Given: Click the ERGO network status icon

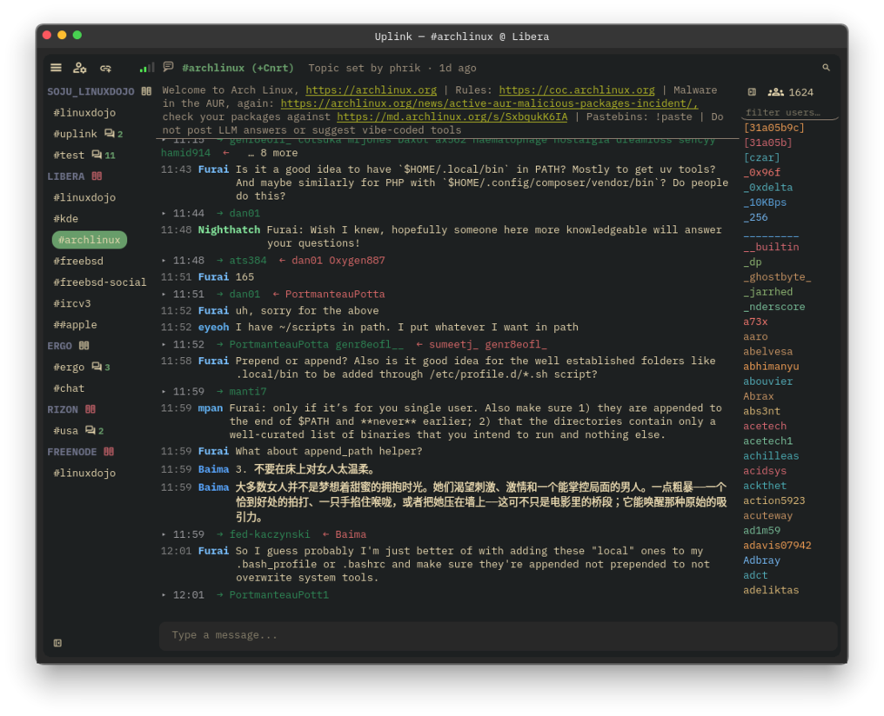Looking at the screenshot, I should point(84,346).
